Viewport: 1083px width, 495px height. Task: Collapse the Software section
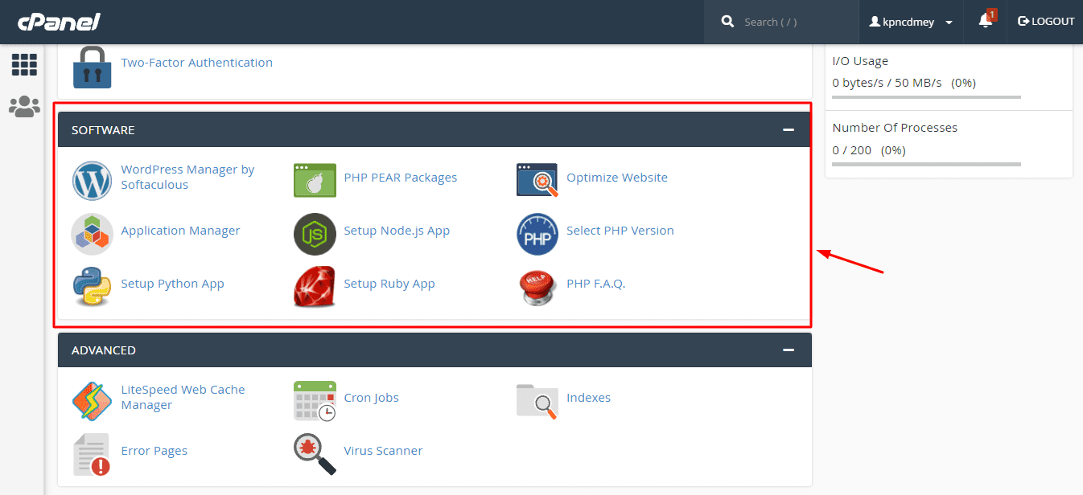coord(789,130)
